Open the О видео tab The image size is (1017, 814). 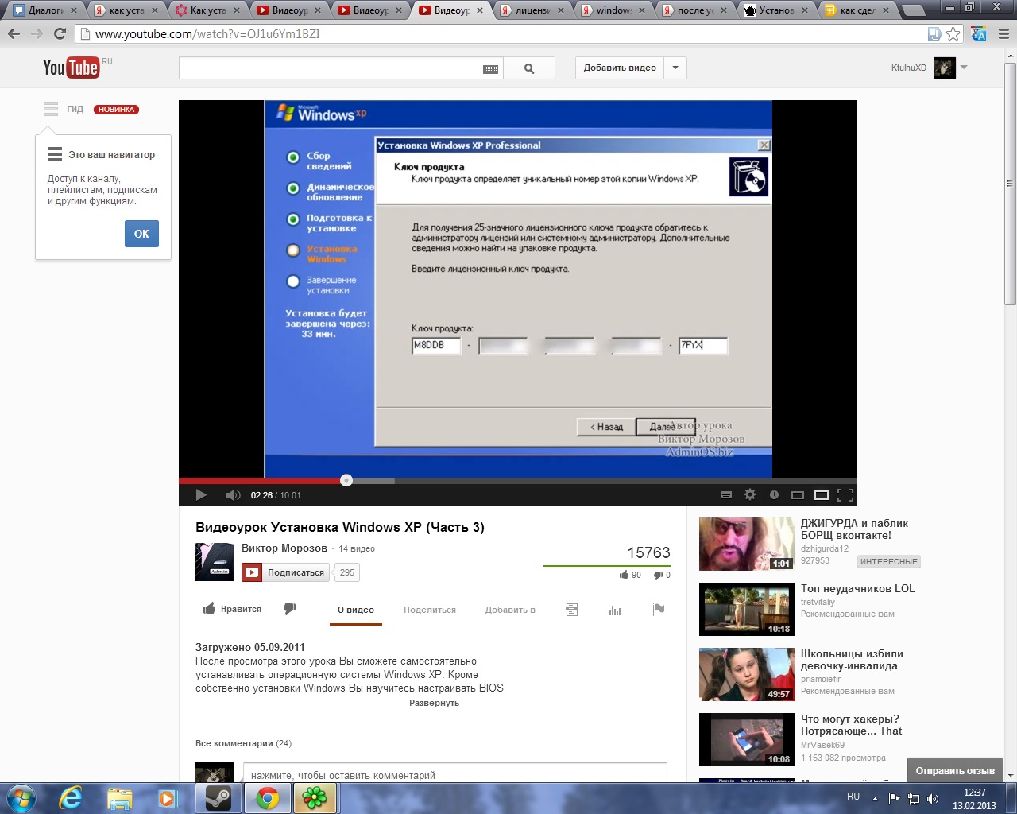pos(356,610)
